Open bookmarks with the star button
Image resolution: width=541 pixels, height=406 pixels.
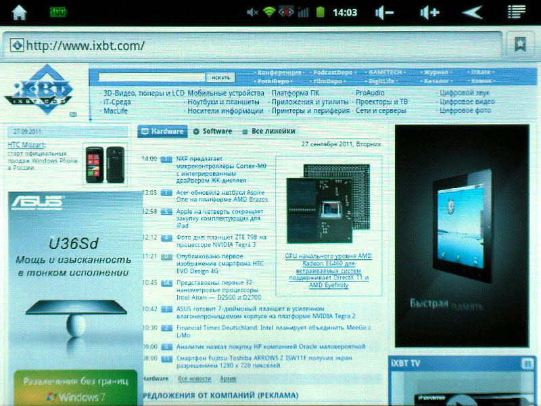pos(520,45)
